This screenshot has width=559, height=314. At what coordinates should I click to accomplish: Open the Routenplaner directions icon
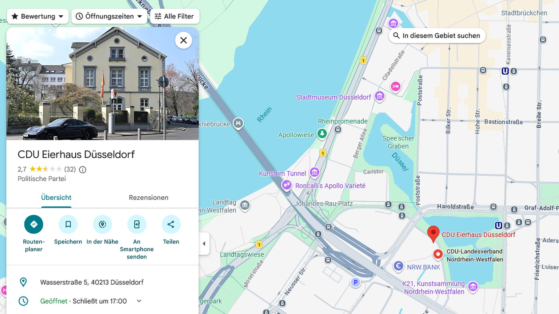pyautogui.click(x=33, y=224)
